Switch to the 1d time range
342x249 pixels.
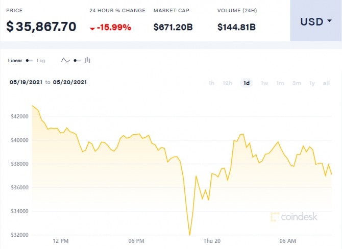(247, 83)
